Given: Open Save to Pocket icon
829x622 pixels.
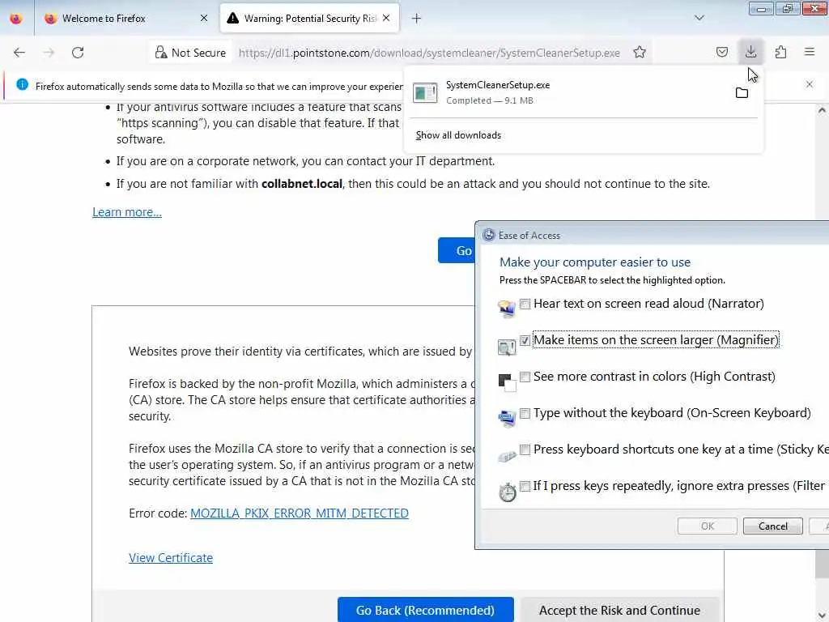Looking at the screenshot, I should [x=721, y=53].
